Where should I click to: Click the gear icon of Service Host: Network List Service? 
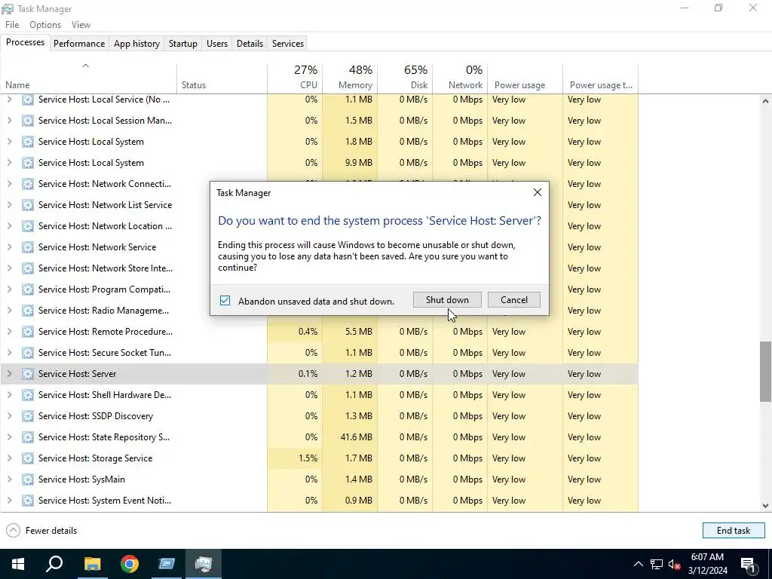coord(28,205)
